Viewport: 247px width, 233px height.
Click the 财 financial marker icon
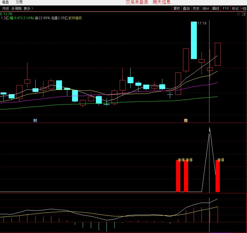point(35,121)
